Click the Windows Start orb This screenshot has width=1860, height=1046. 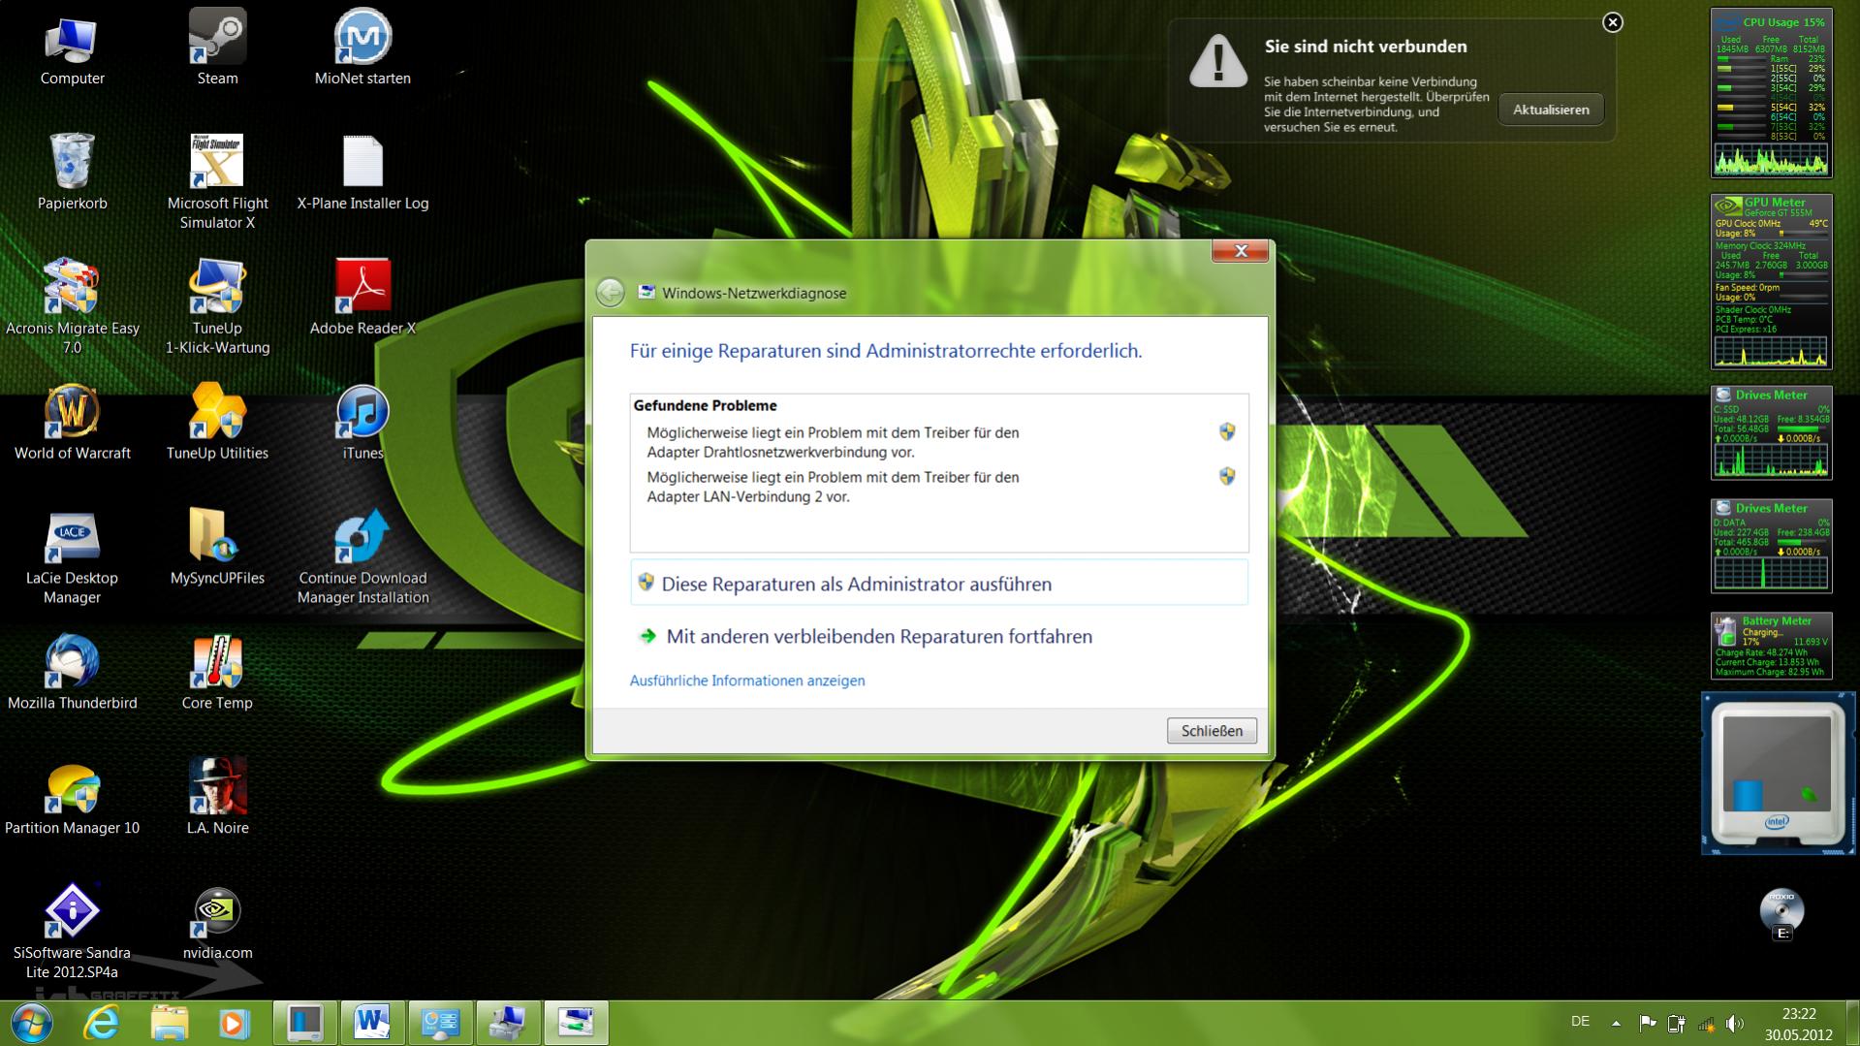[x=31, y=1023]
